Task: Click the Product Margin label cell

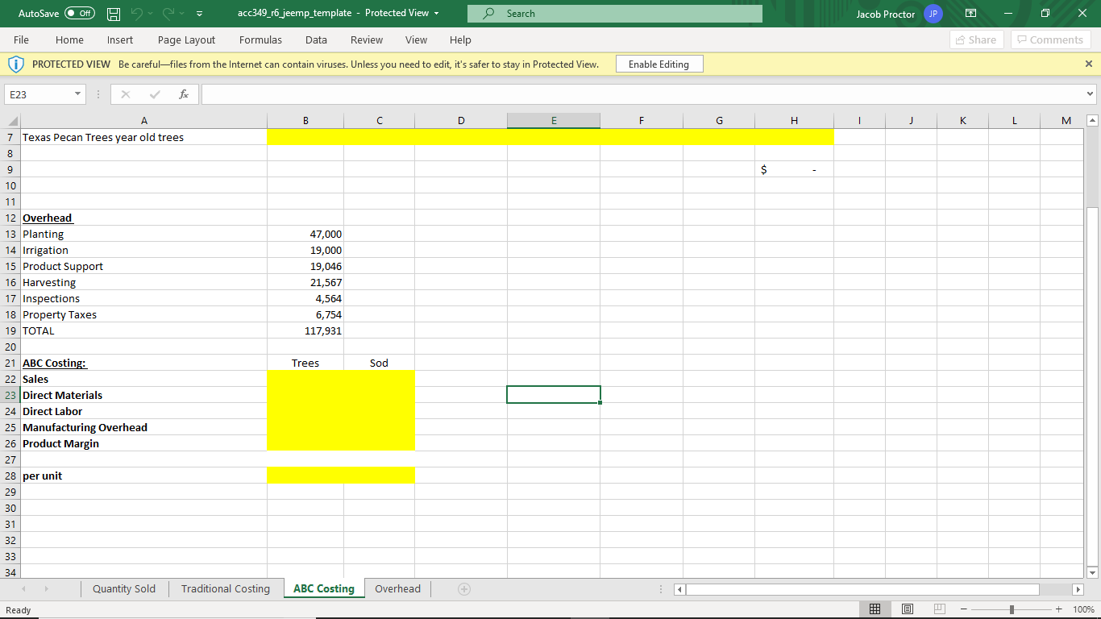Action: coord(143,443)
